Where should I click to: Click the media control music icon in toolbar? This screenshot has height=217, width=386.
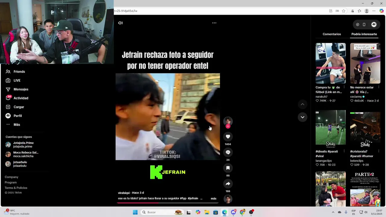(352, 11)
